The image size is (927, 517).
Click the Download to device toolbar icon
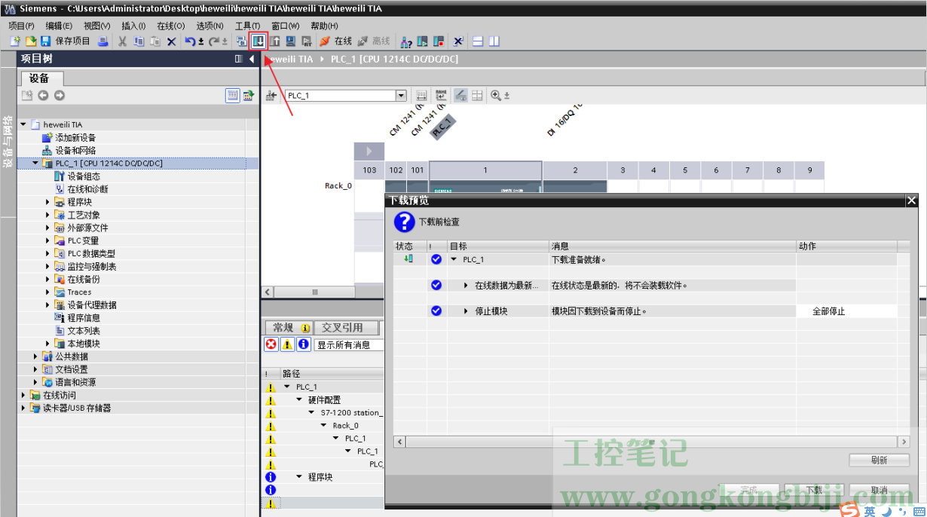(259, 41)
